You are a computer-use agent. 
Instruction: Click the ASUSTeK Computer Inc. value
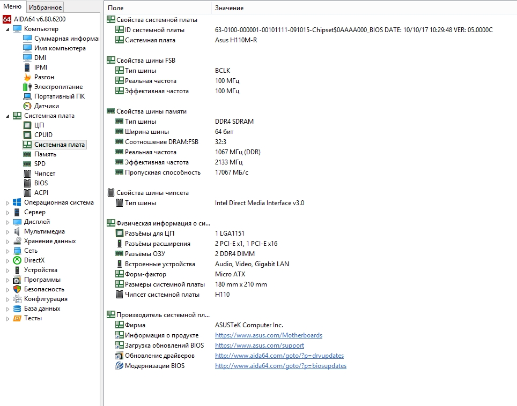coord(249,325)
